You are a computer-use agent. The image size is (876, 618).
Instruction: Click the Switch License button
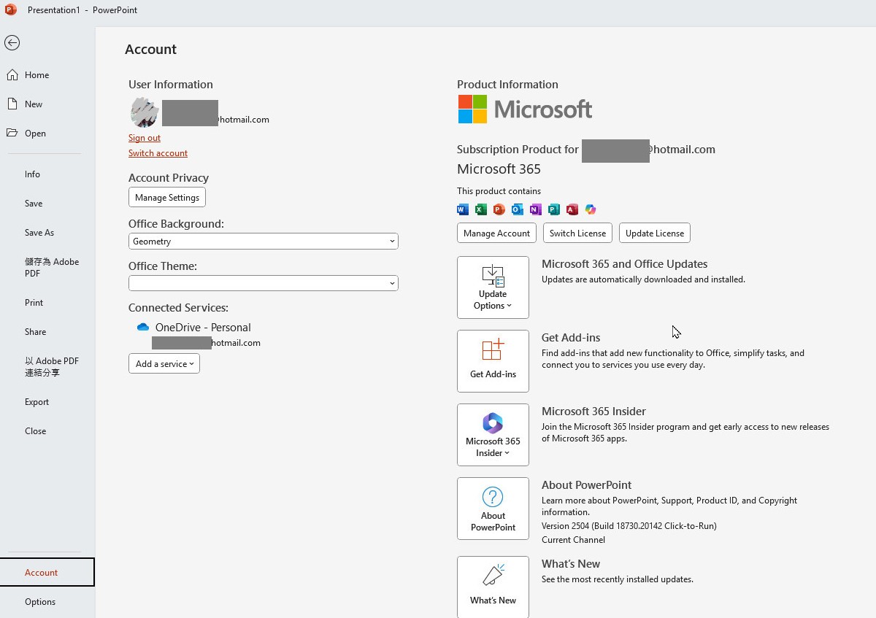[x=577, y=233]
